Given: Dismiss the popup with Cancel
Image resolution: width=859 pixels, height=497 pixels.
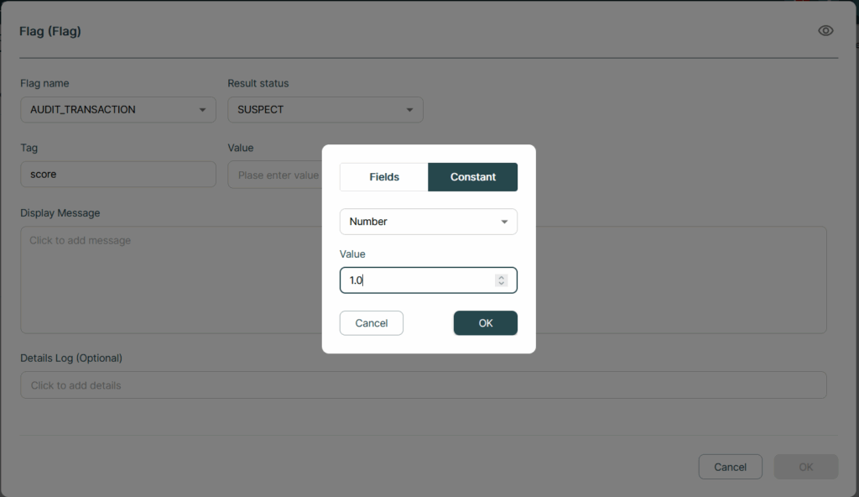Looking at the screenshot, I should click(372, 323).
